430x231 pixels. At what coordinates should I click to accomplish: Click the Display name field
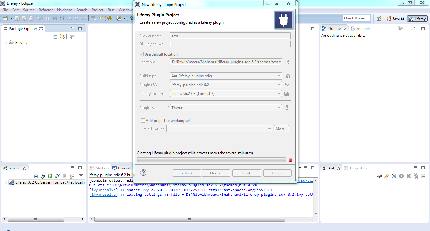[230, 44]
